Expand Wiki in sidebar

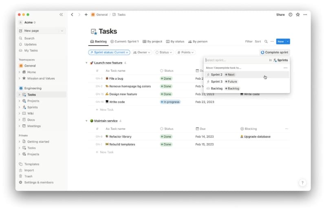point(19,113)
